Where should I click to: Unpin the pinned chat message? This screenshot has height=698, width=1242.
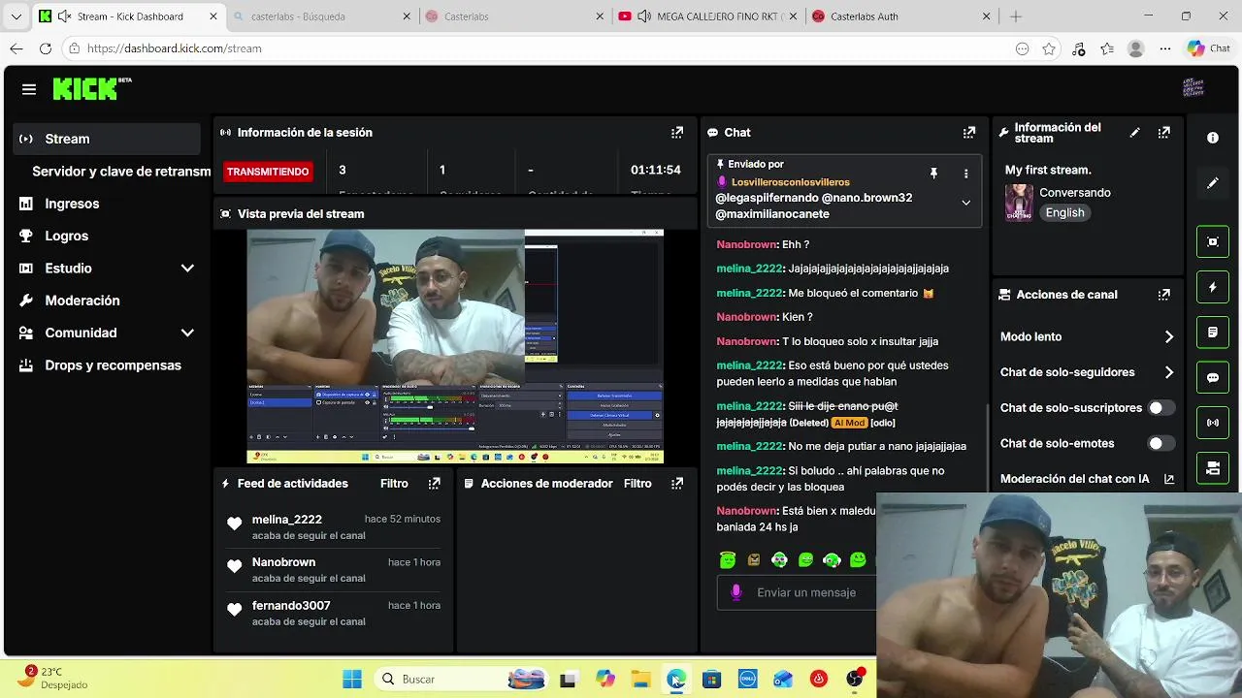(933, 174)
